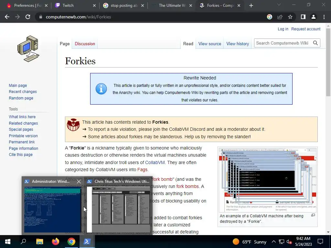Screen dimensions: 331x248
Task: Click the address bar URL
Action: pos(78,17)
